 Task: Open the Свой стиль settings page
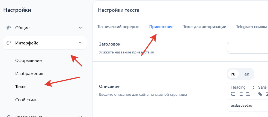[x=26, y=100]
